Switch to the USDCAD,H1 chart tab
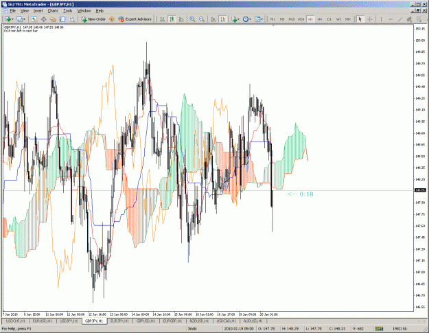429x333 pixels. point(227,321)
